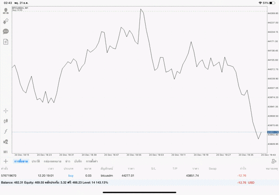Open the chat messages bubble icon
Image resolution: width=279 pixels, height=195 pixels.
pyautogui.click(x=6, y=31)
